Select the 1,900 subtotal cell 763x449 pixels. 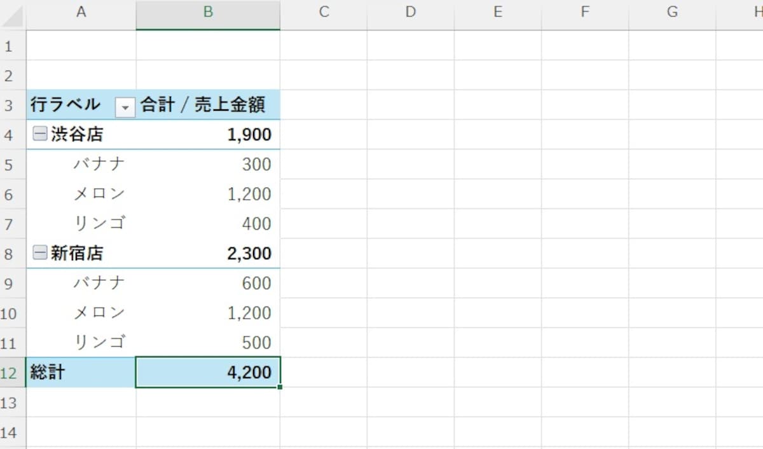point(208,134)
